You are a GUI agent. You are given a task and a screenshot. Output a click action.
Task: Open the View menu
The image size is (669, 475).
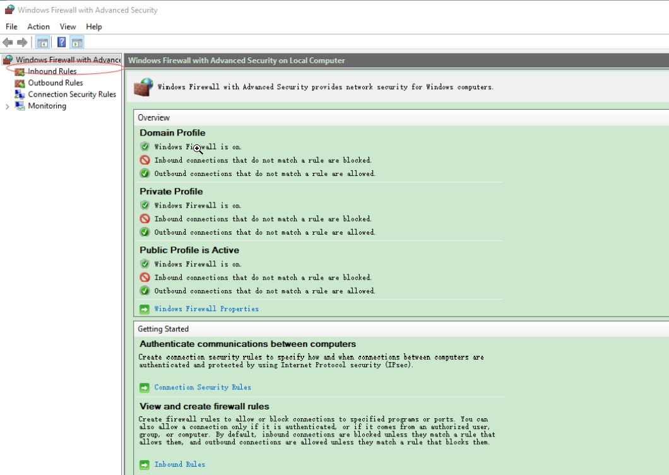point(68,26)
